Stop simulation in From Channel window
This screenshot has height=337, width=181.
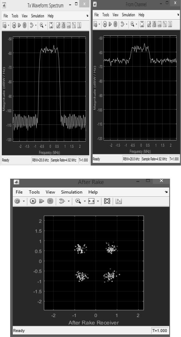point(115,24)
